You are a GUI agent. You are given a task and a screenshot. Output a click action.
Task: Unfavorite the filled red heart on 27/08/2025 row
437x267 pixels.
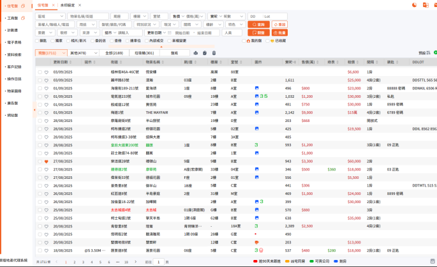click(x=47, y=162)
